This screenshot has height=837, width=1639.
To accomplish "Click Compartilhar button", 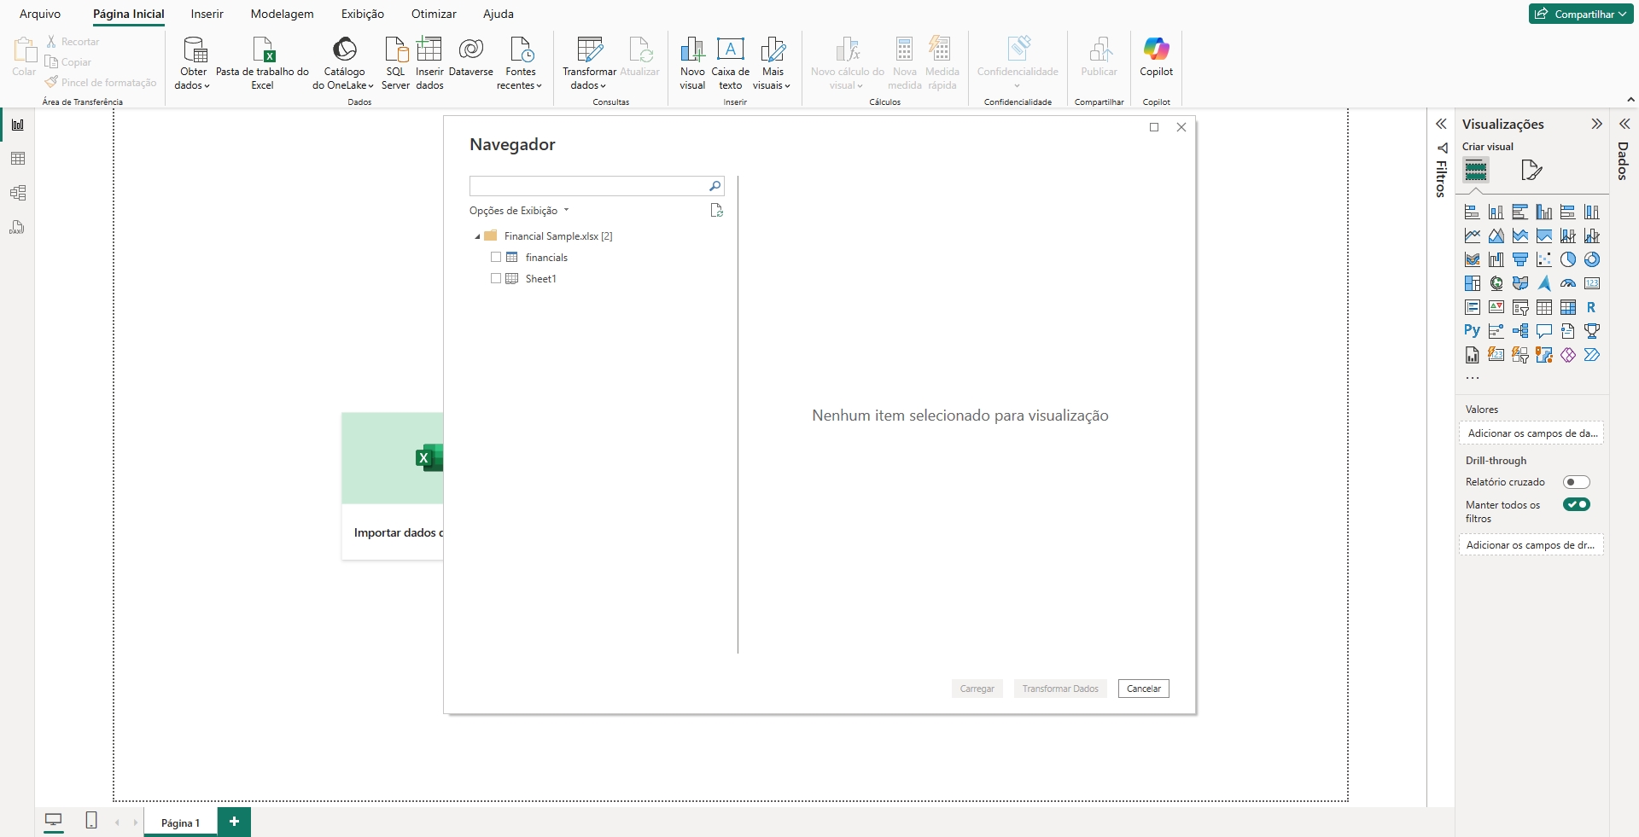I will [1580, 14].
